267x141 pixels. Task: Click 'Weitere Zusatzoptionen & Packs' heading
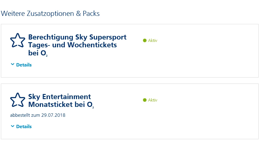click(50, 13)
